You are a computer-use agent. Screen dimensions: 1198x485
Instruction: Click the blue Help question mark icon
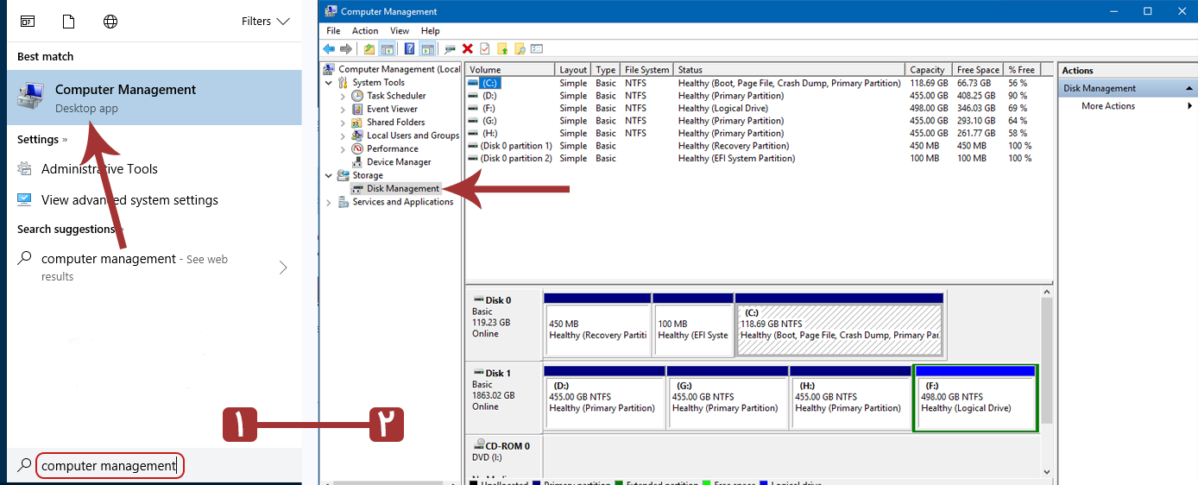(409, 49)
